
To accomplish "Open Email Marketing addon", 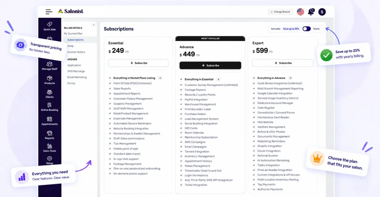I will click(x=77, y=77).
